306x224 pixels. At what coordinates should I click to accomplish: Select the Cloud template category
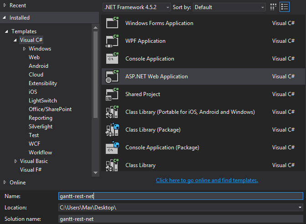pos(36,75)
